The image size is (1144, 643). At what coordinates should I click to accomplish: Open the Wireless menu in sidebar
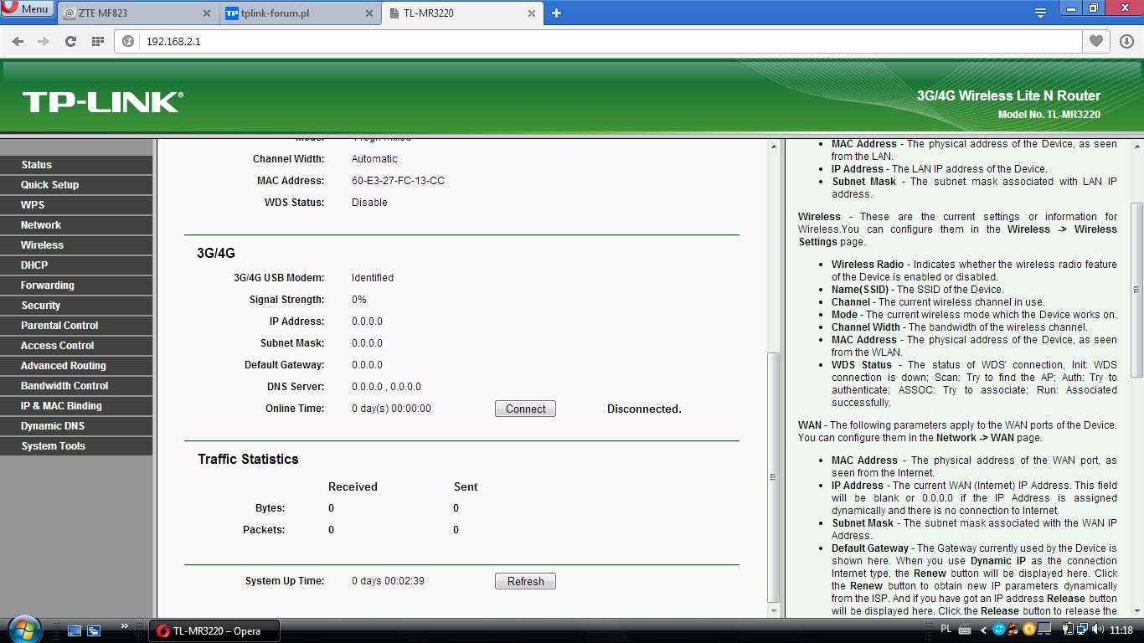click(42, 245)
